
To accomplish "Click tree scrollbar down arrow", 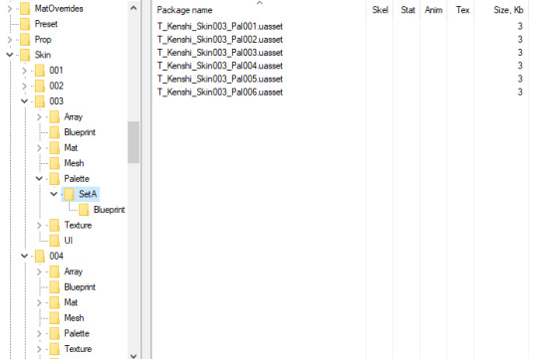I will pos(134,355).
